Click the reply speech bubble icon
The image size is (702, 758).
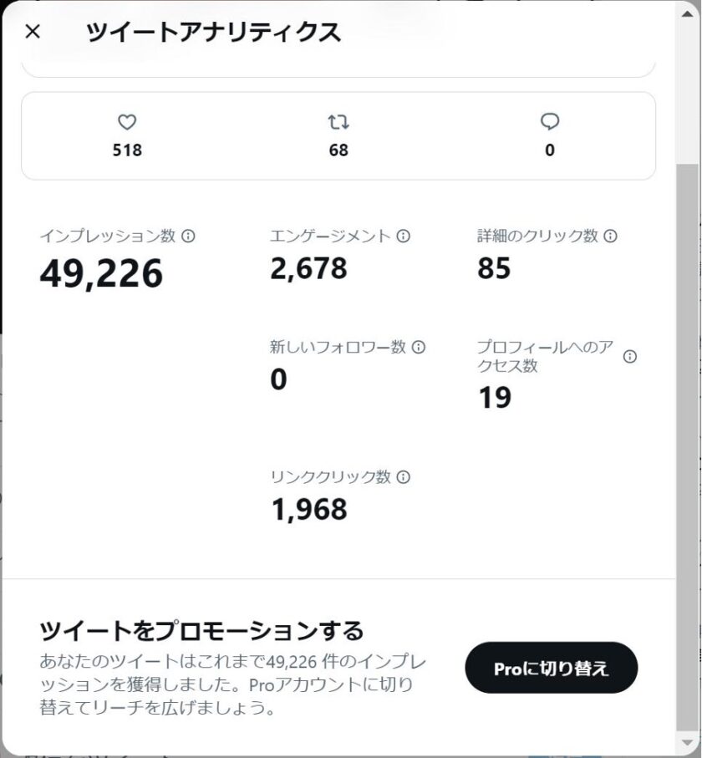(x=550, y=122)
